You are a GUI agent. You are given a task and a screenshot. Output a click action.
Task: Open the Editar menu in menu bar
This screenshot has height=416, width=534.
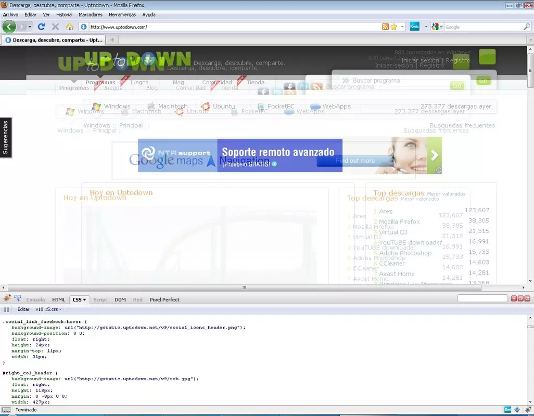coord(30,15)
